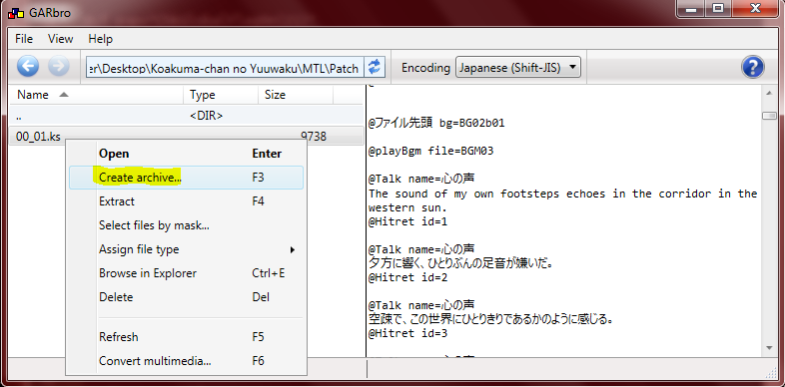This screenshot has width=785, height=387.
Task: Choose Open from the context menu
Action: [x=186, y=154]
